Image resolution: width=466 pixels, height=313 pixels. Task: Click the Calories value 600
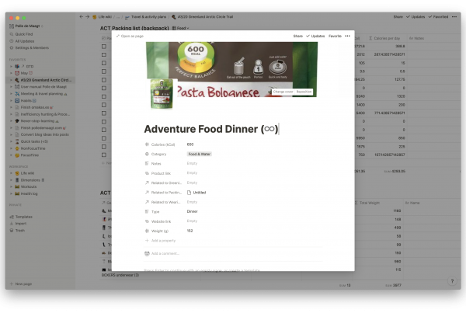coord(190,144)
